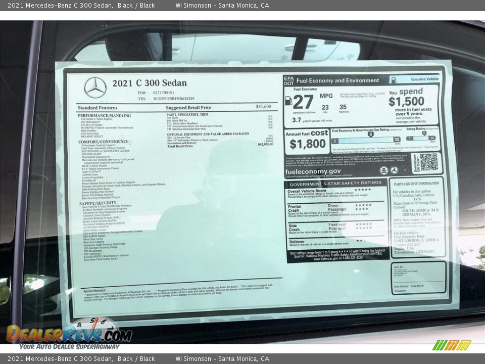The width and height of the screenshot is (485, 364).
Task: Click the "Ship To" address box
Action: (x=418, y=278)
